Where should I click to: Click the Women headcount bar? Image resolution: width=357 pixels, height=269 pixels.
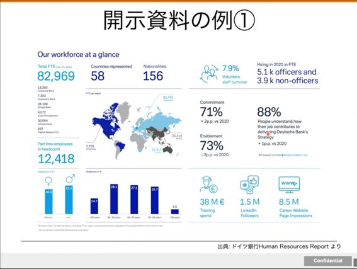(48, 202)
